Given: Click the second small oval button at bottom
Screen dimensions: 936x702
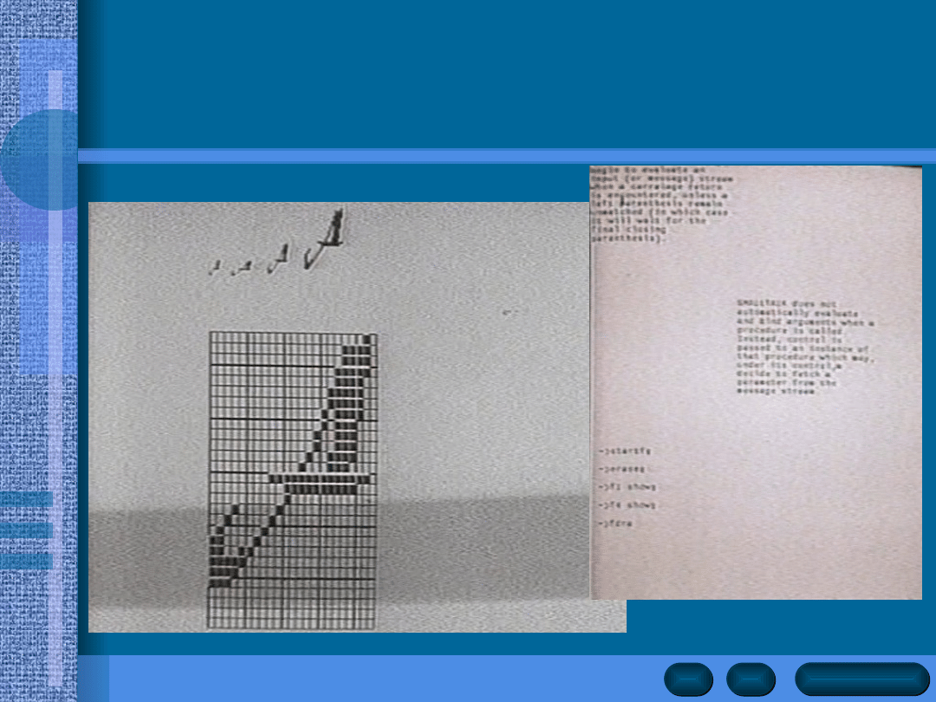Looking at the screenshot, I should point(751,679).
